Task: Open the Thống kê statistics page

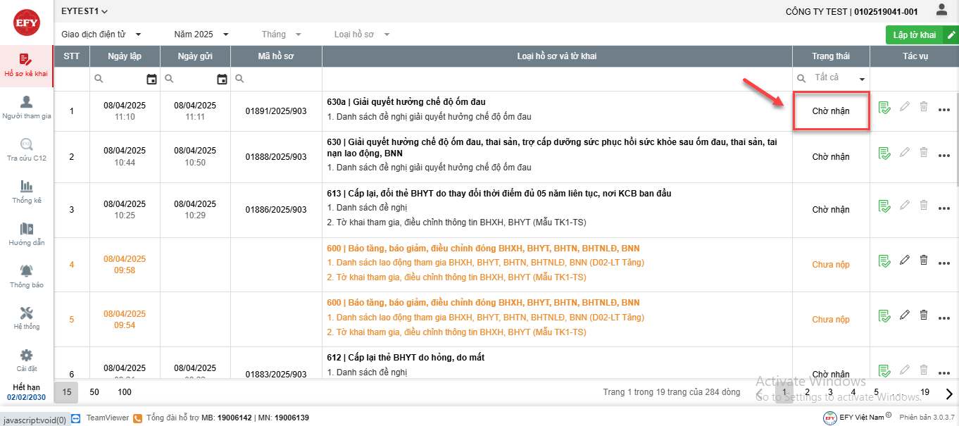Action: tap(26, 192)
